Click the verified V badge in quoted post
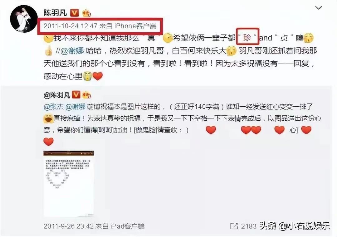The width and height of the screenshot is (337, 237). coord(76,95)
